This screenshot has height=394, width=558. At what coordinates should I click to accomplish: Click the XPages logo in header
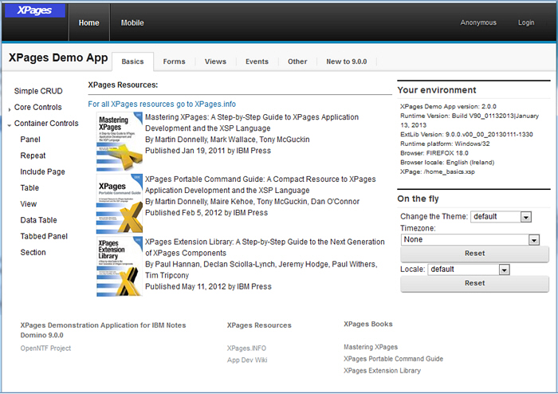[35, 10]
